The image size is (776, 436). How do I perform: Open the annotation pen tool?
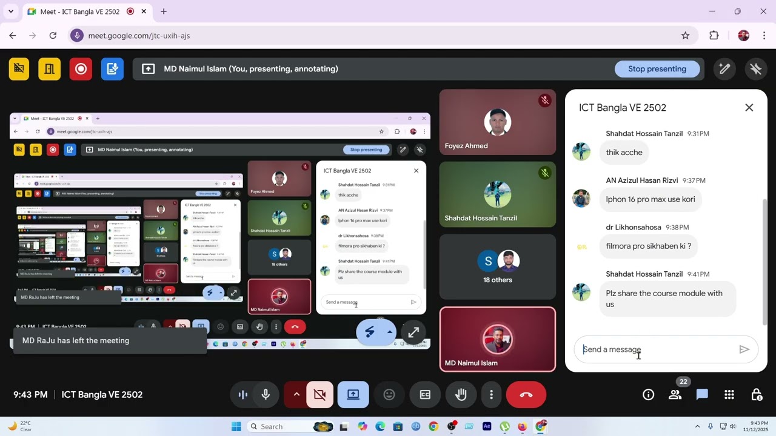click(x=724, y=69)
